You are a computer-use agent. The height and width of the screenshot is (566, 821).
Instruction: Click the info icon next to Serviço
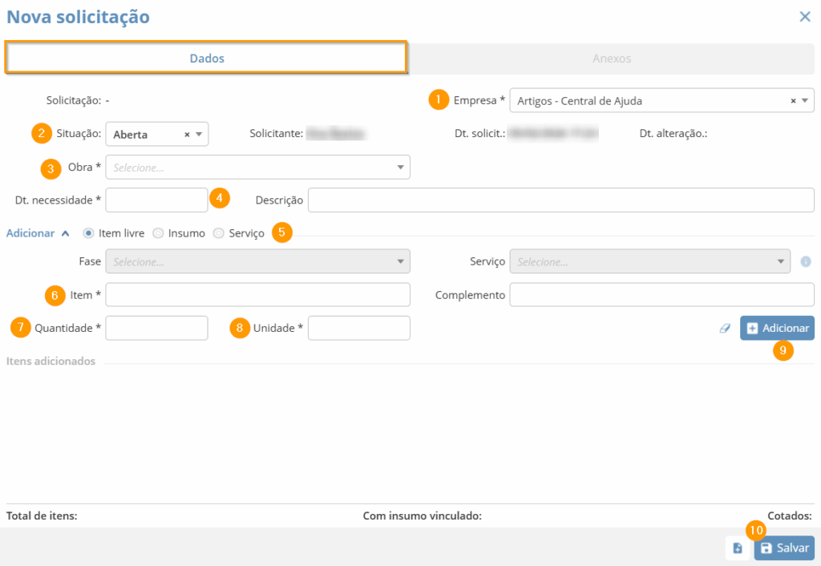pos(806,261)
